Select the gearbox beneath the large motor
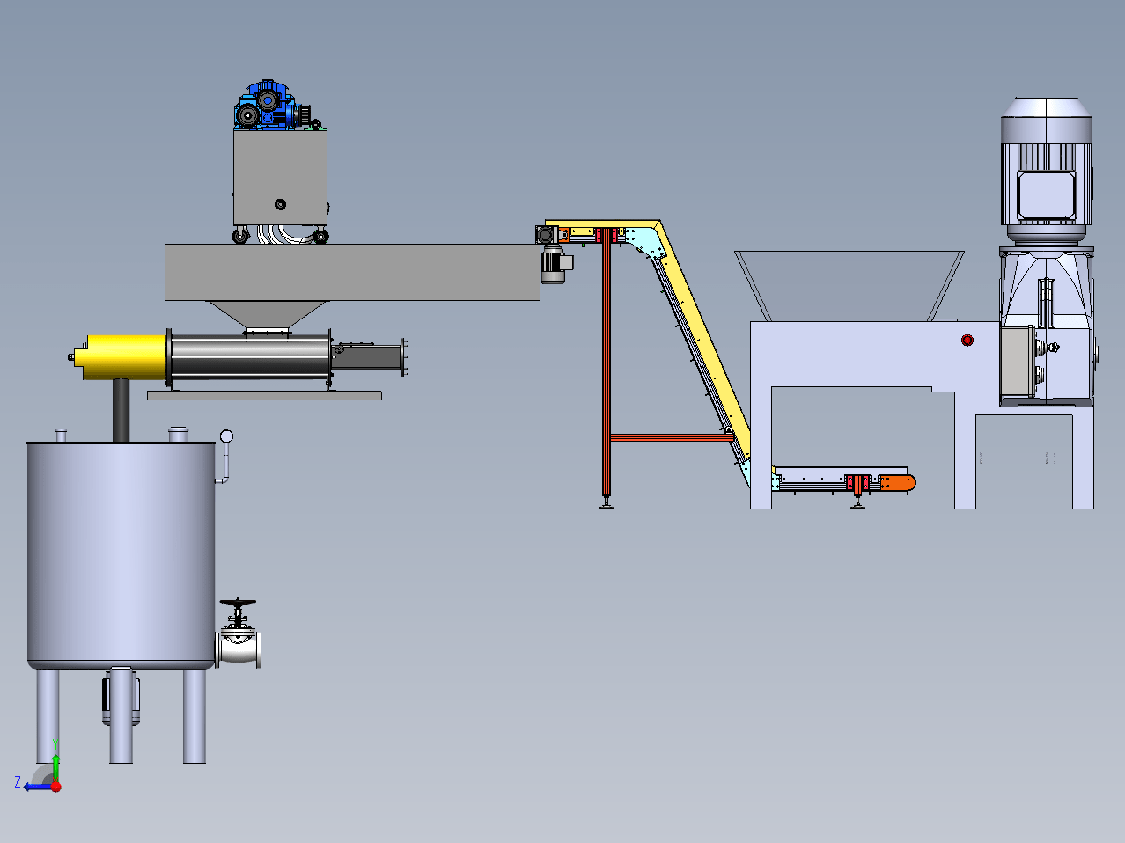The width and height of the screenshot is (1125, 843). pos(1046,326)
